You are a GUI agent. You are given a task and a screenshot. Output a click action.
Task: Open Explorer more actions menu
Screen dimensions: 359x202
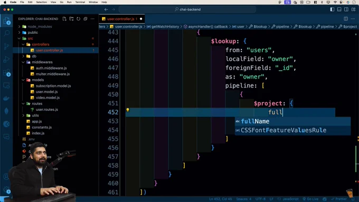coord(92,19)
